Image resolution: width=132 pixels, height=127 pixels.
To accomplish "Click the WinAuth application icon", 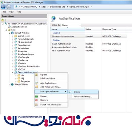I will coord(16,63).
